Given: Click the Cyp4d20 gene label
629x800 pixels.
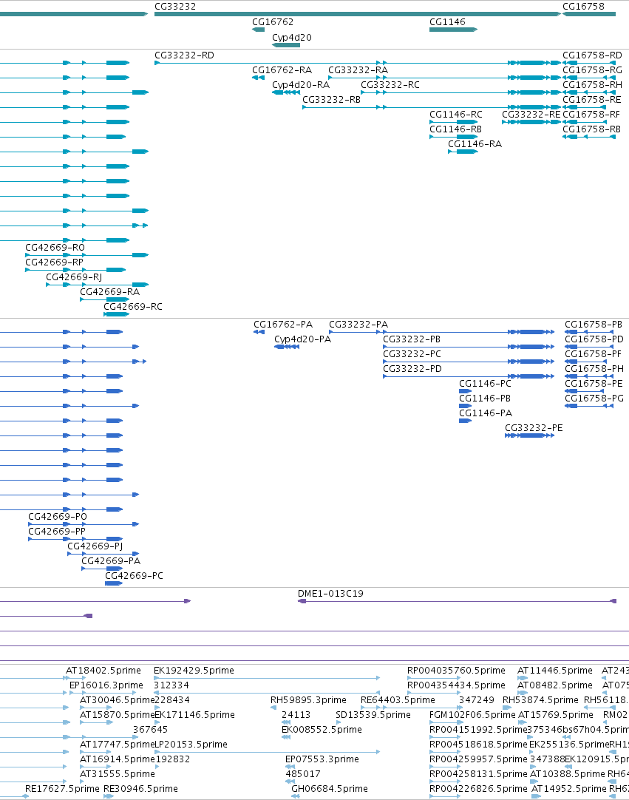Looking at the screenshot, I should (x=291, y=38).
